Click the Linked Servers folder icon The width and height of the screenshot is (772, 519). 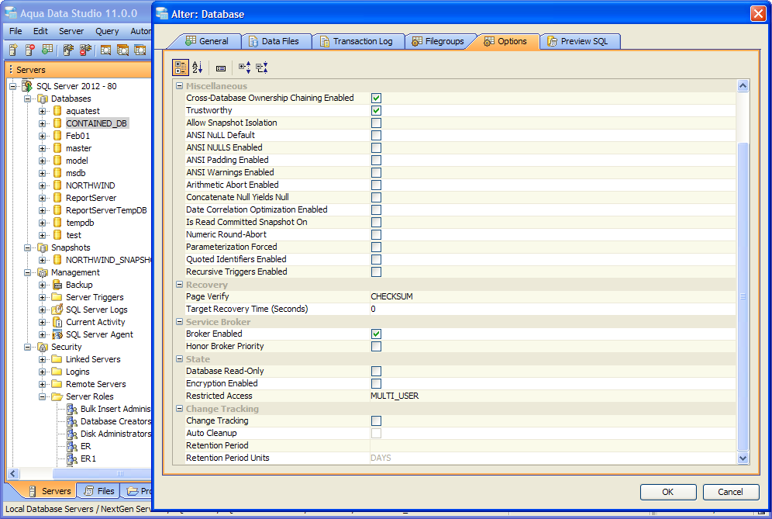click(x=57, y=359)
